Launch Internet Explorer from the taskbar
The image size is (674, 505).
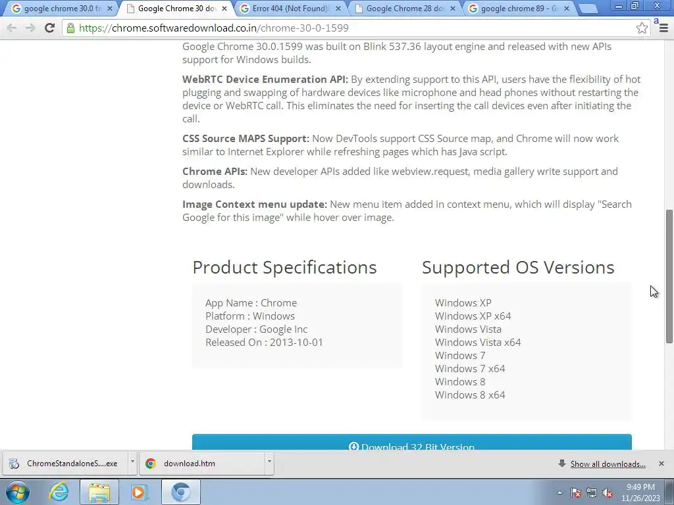pyautogui.click(x=59, y=492)
